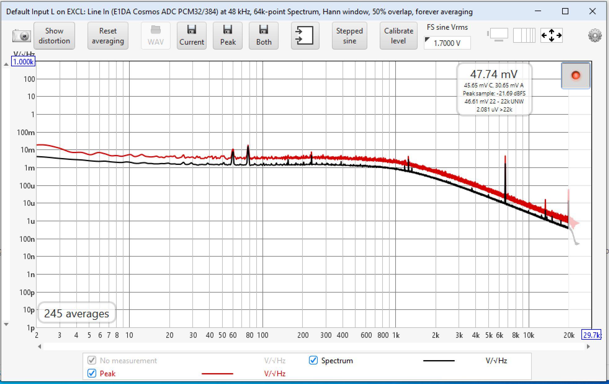Click the red V/√Hz unit label beside Peak
Viewport: 609px width, 384px height.
[x=275, y=373]
